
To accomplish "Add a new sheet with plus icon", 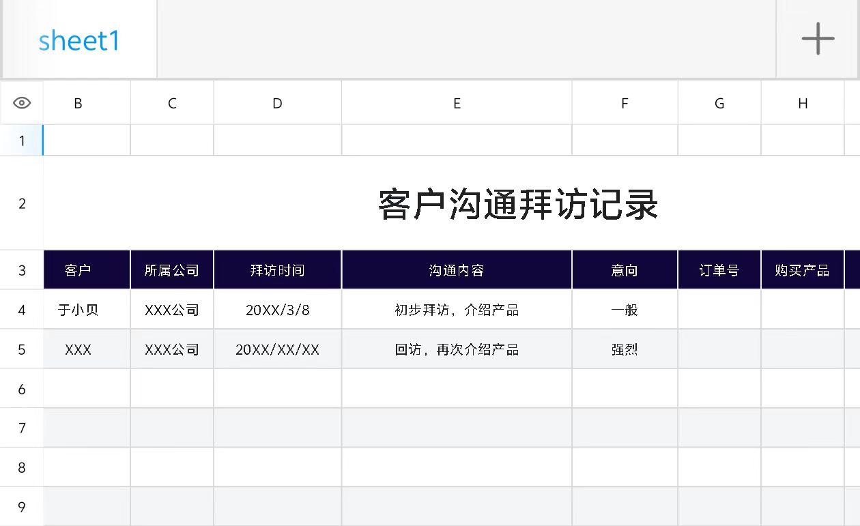I will tap(818, 38).
